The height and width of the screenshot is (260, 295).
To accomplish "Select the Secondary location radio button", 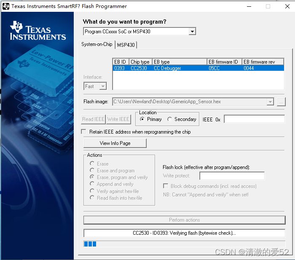I will (170, 119).
